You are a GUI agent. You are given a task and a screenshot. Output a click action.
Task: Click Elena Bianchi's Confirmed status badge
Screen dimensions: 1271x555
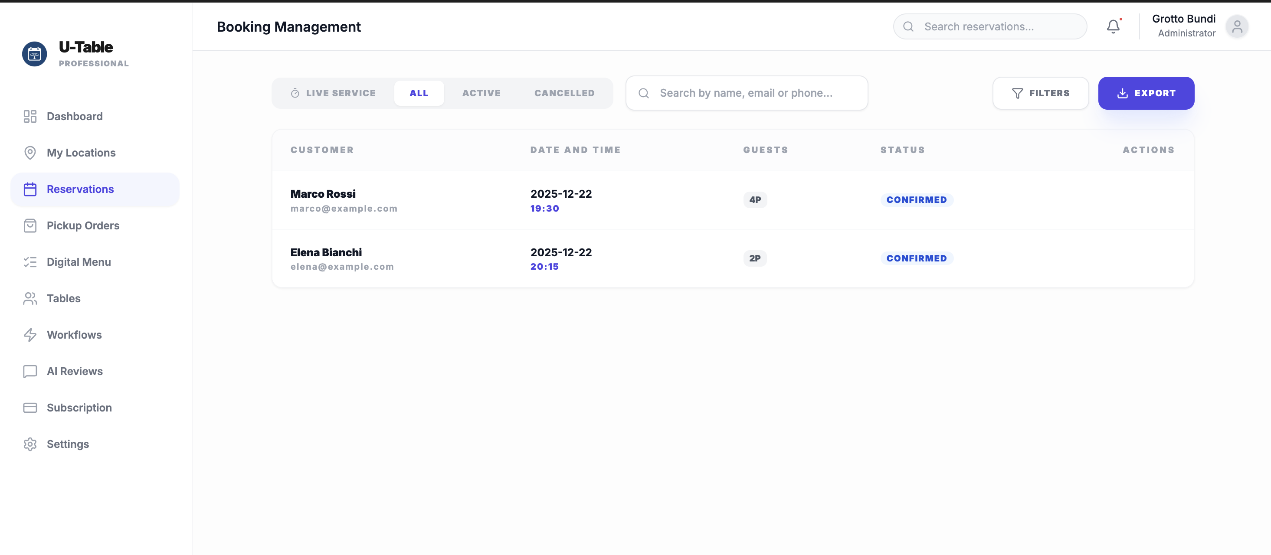(x=916, y=258)
